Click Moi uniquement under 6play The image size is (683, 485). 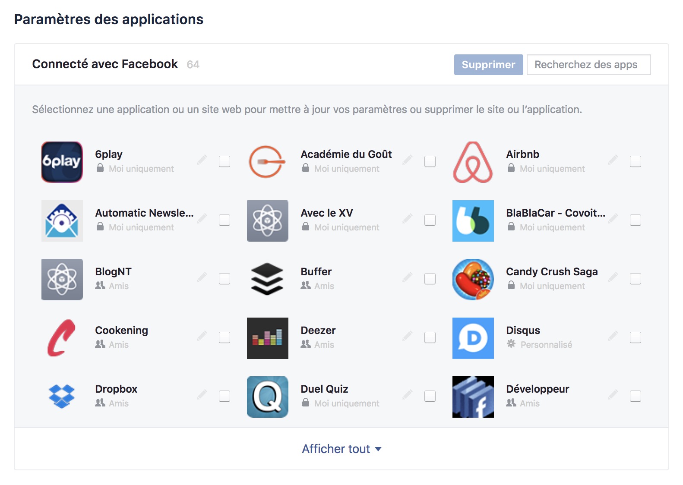click(x=141, y=169)
